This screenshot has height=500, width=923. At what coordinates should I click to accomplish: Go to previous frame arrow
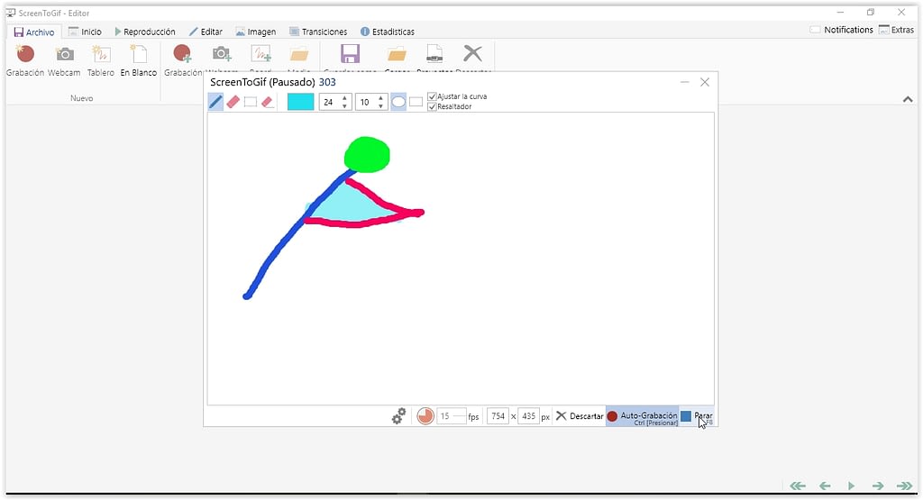tap(825, 486)
